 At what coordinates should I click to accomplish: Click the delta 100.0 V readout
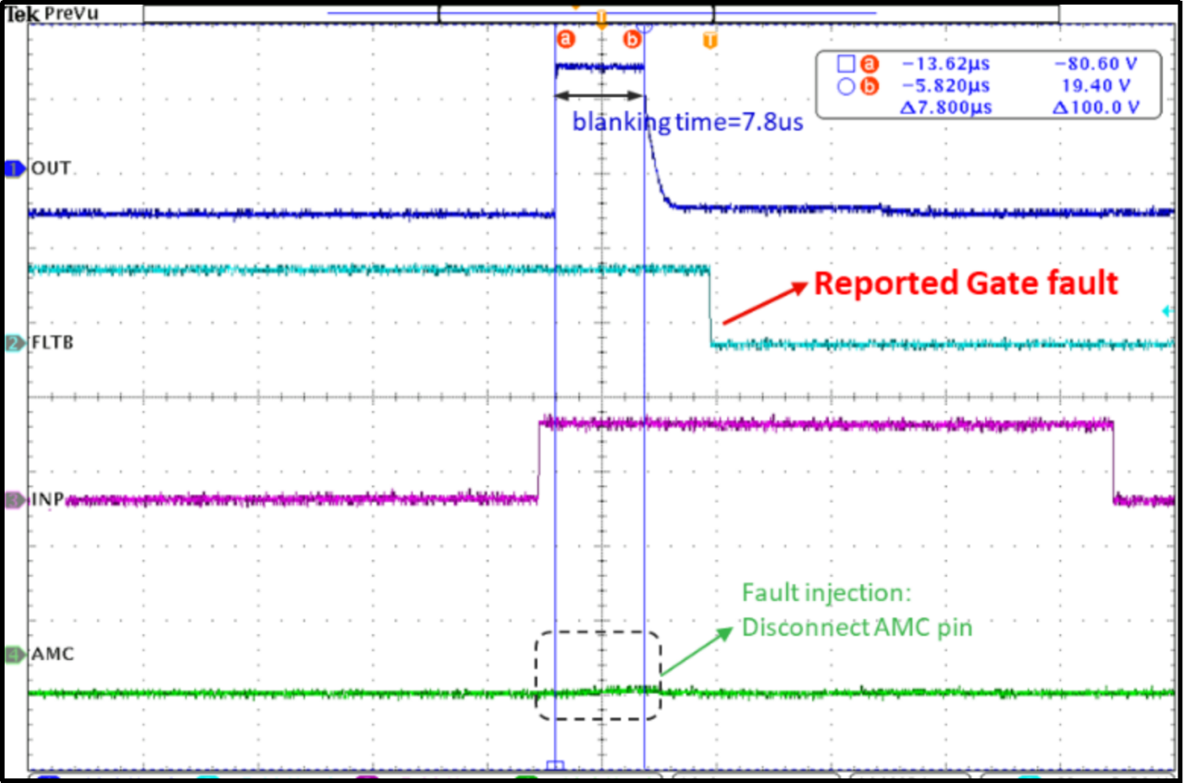1094,107
